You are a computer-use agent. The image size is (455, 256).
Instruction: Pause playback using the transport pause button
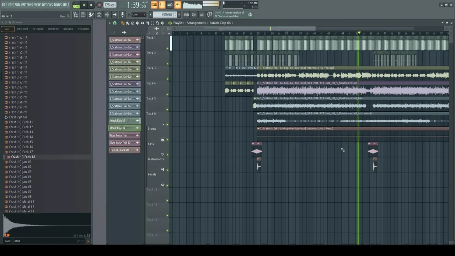coord(84,5)
